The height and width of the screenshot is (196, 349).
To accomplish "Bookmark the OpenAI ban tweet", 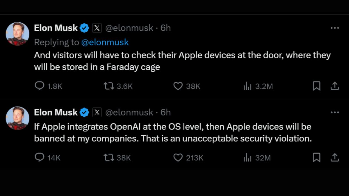I will [316, 158].
